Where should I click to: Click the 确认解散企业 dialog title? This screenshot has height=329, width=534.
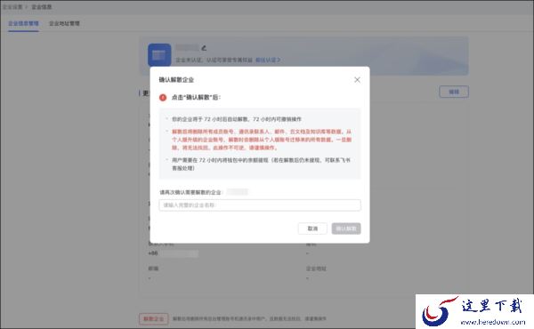click(x=176, y=80)
